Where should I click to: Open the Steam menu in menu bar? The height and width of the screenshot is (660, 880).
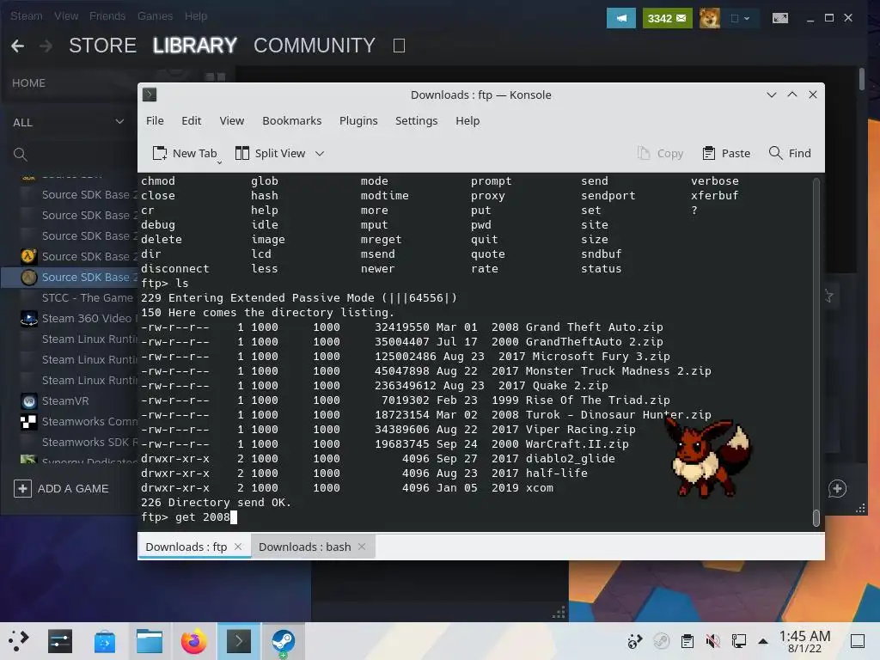[27, 15]
